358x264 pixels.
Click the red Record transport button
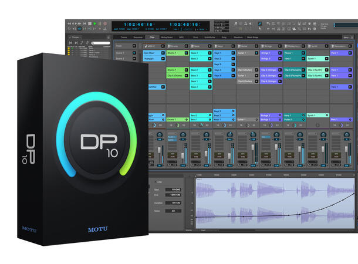tap(105, 23)
